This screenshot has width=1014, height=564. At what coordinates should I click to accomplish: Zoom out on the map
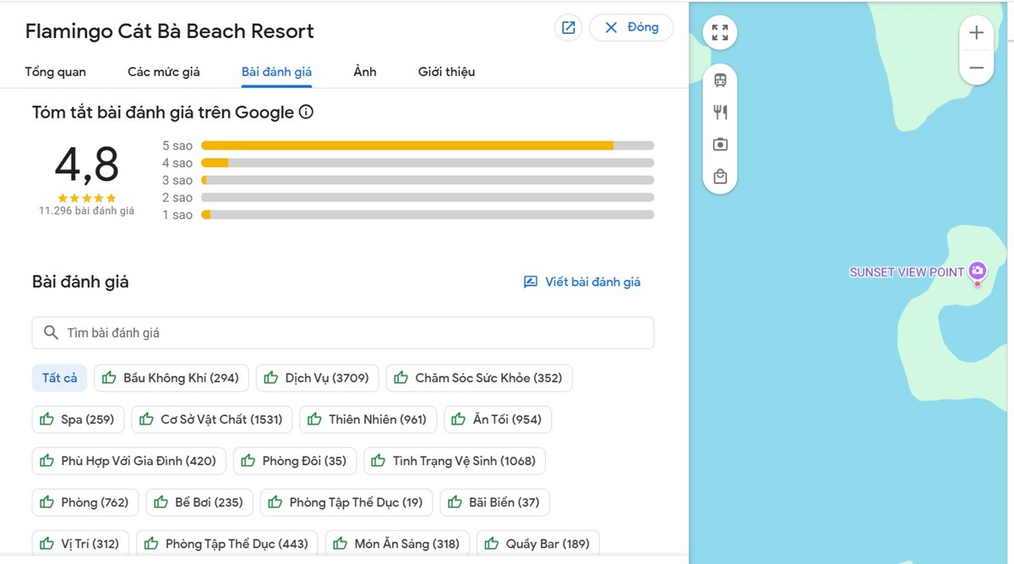977,67
